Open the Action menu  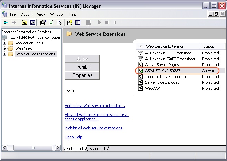(x=26, y=14)
